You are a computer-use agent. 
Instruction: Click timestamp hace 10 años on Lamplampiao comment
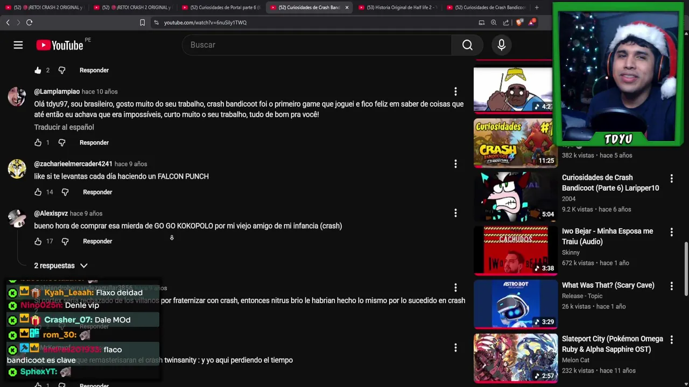[x=100, y=92]
